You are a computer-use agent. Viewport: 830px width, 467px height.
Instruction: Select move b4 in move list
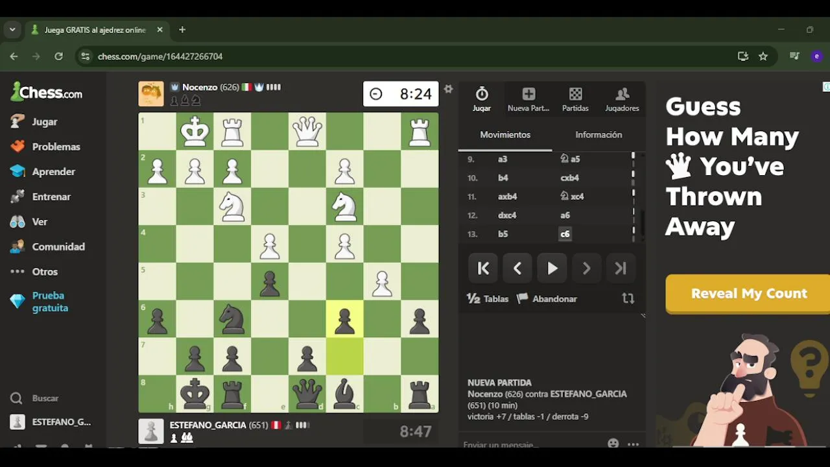point(503,178)
